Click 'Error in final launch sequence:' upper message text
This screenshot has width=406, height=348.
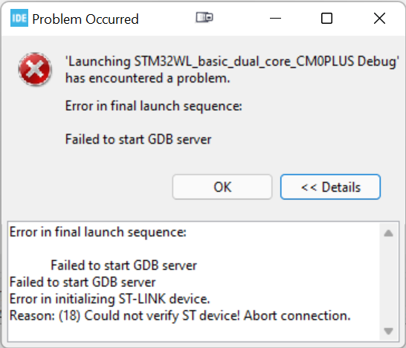(153, 106)
